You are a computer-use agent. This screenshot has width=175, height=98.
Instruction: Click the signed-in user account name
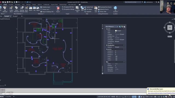tap(150, 2)
